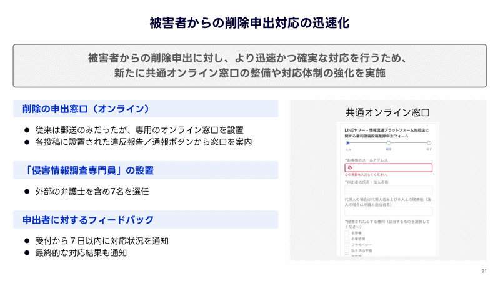Check the 名誉感情 checkbox
Viewport: 500px width, 281px height.
(347, 239)
